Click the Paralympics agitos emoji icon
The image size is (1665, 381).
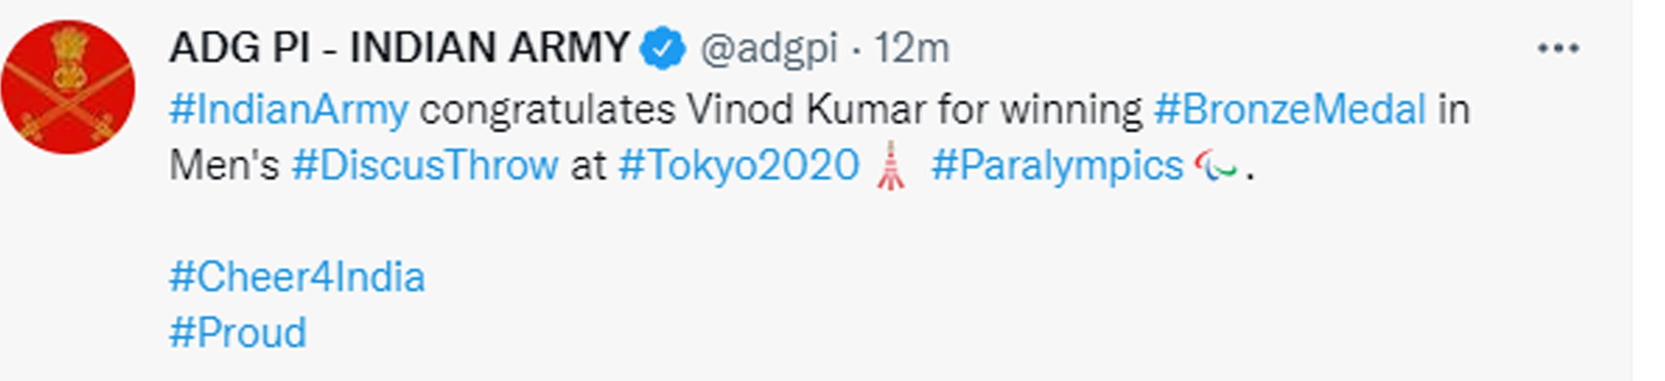point(1215,167)
